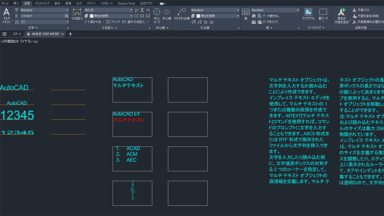Select the large 寸法記入 dimension tool
Viewport: 384px width, 216px height.
[77, 14]
